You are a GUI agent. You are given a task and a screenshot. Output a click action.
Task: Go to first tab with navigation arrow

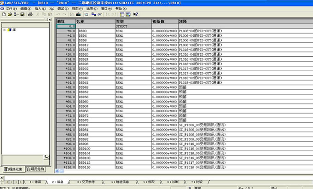[7, 182]
